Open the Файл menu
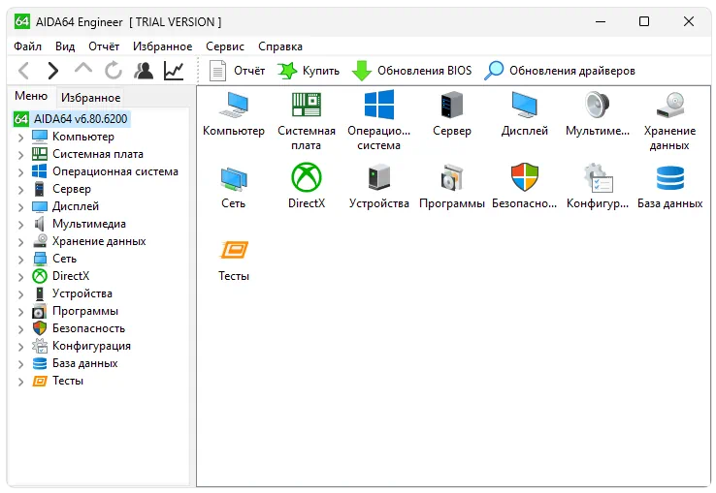This screenshot has height=493, width=716. (27, 46)
